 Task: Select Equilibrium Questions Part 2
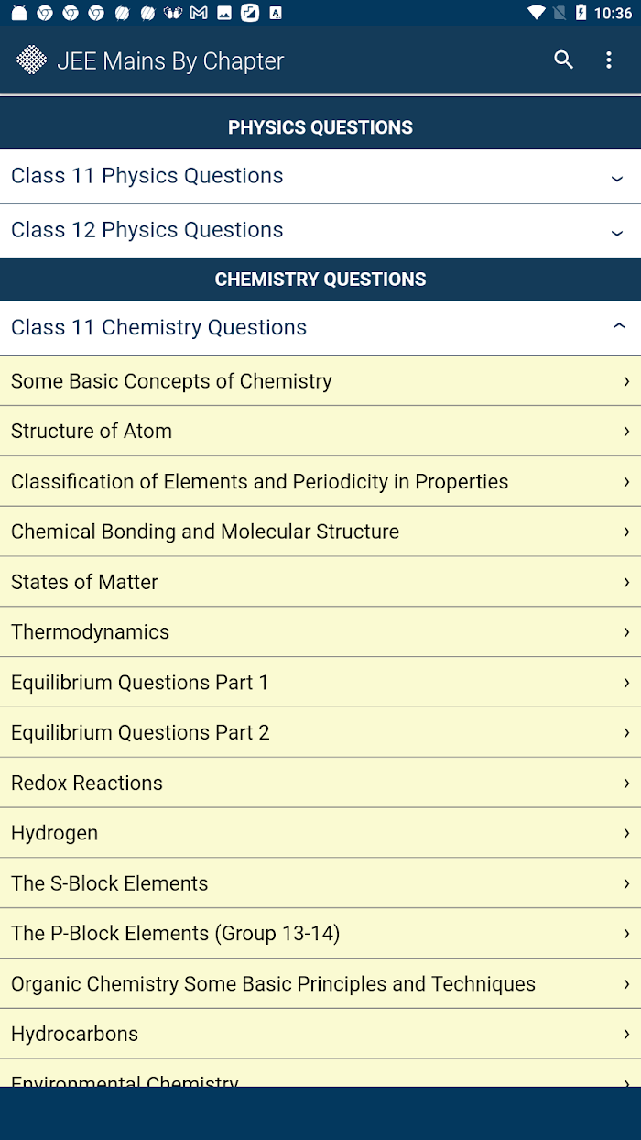320,732
